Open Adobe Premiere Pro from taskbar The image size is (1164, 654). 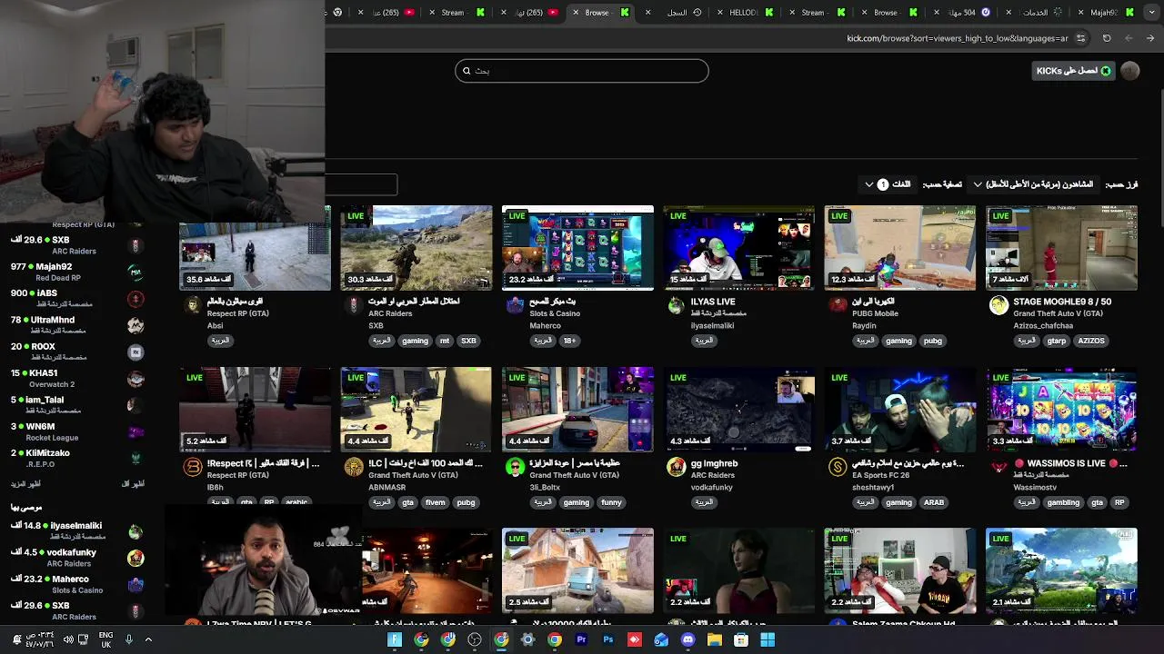[581, 639]
